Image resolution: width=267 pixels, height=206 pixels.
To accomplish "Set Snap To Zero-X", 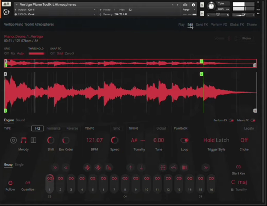I will click(x=69, y=54).
